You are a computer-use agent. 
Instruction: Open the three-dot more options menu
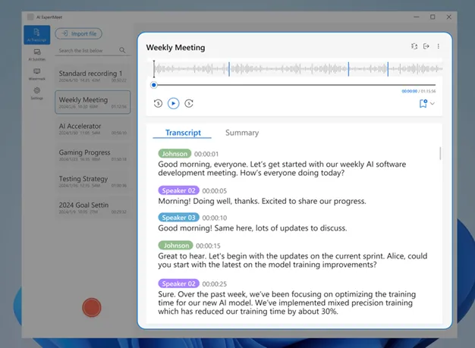438,46
